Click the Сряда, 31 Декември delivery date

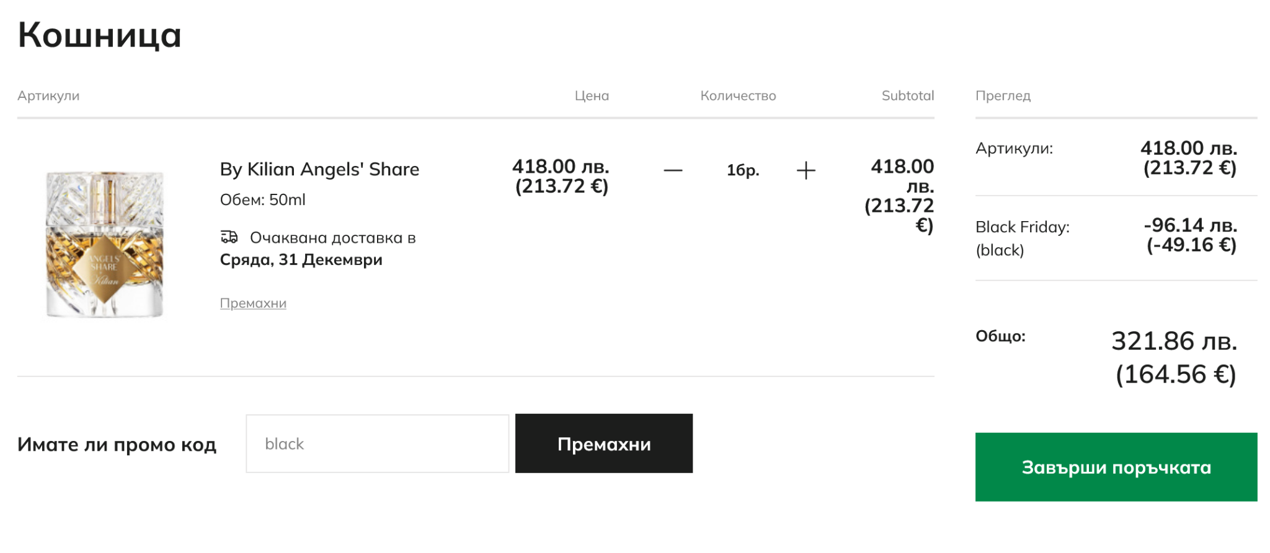pyautogui.click(x=301, y=260)
